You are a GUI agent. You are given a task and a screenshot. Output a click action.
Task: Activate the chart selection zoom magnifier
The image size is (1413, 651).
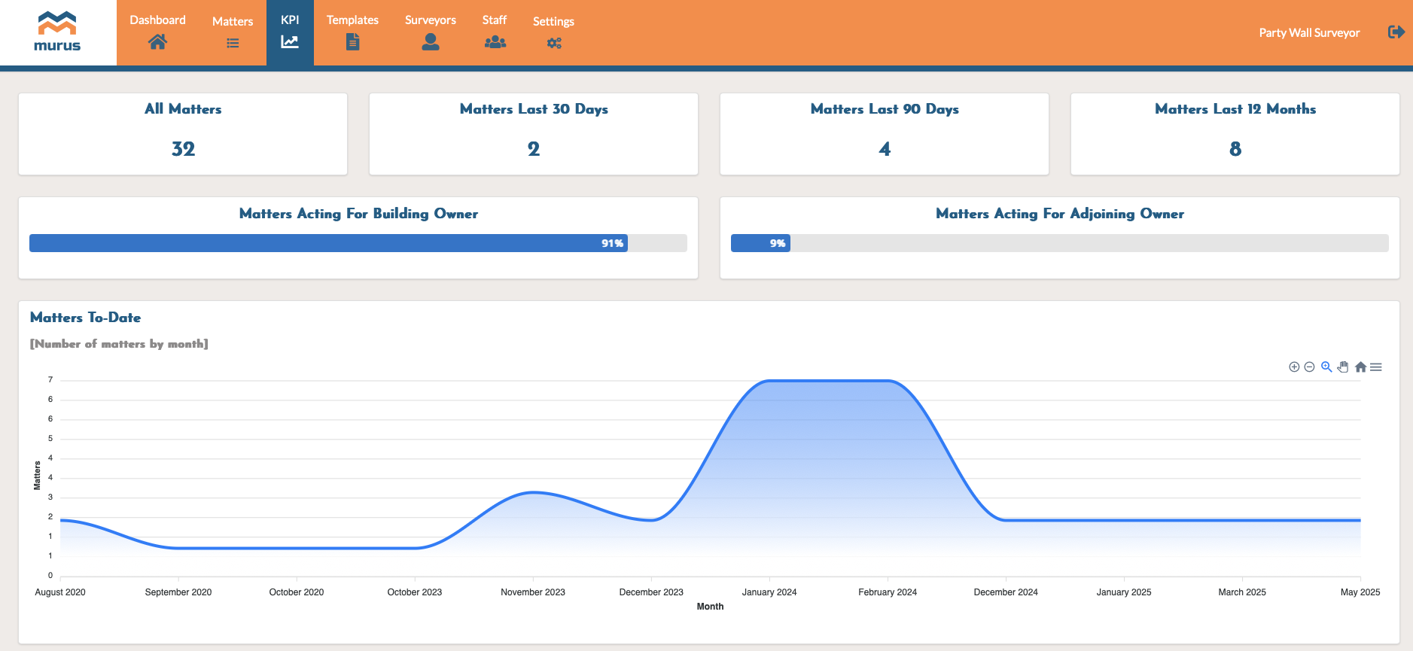point(1326,367)
